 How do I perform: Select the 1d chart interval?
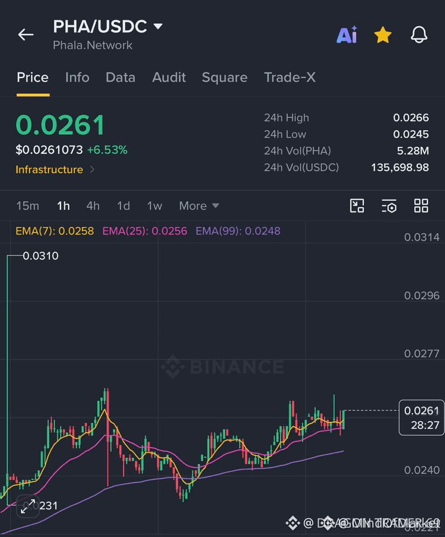click(124, 206)
